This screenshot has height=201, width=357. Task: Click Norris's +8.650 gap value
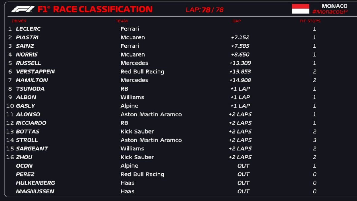pos(240,55)
